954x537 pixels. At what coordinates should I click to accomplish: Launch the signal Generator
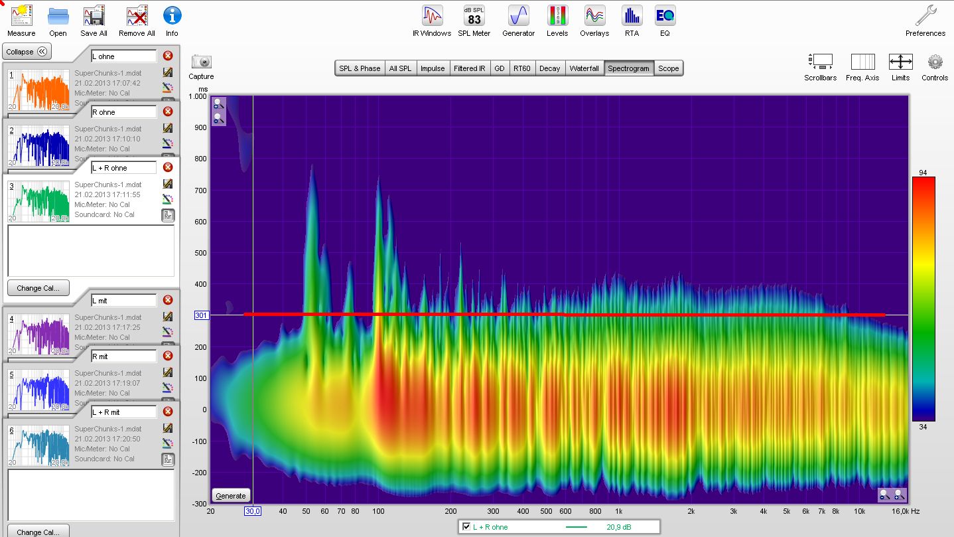pos(518,20)
